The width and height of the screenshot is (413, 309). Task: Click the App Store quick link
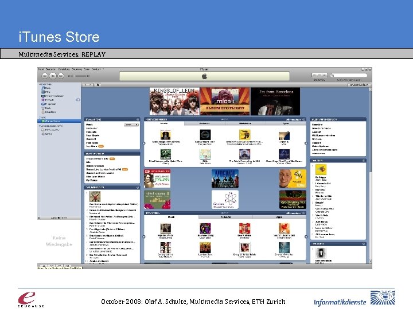pos(92,146)
